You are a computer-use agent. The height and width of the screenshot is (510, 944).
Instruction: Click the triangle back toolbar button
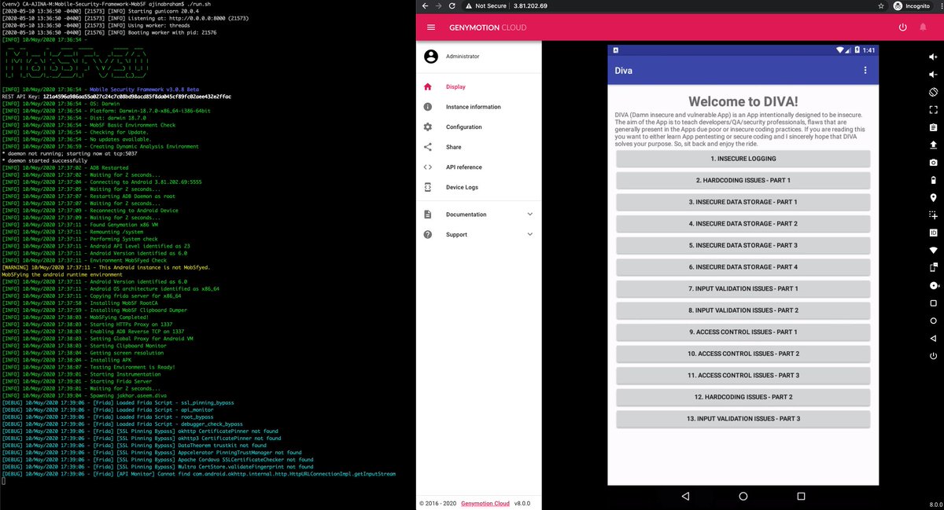pyautogui.click(x=933, y=338)
